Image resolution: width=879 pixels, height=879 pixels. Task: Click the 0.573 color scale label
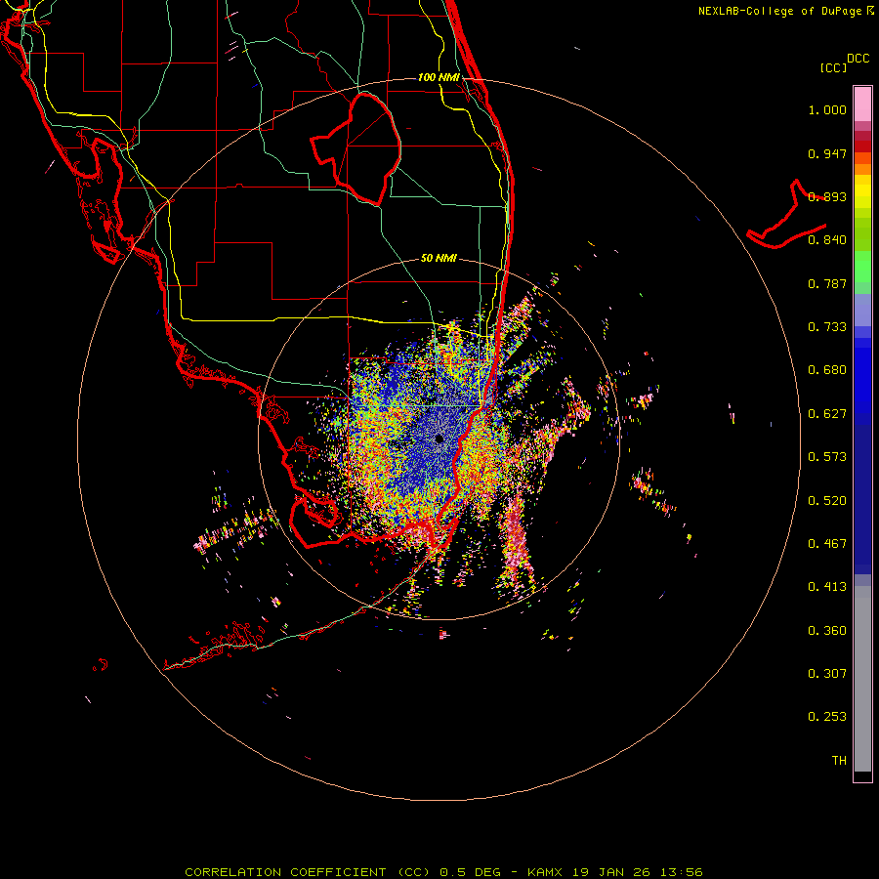(x=827, y=457)
